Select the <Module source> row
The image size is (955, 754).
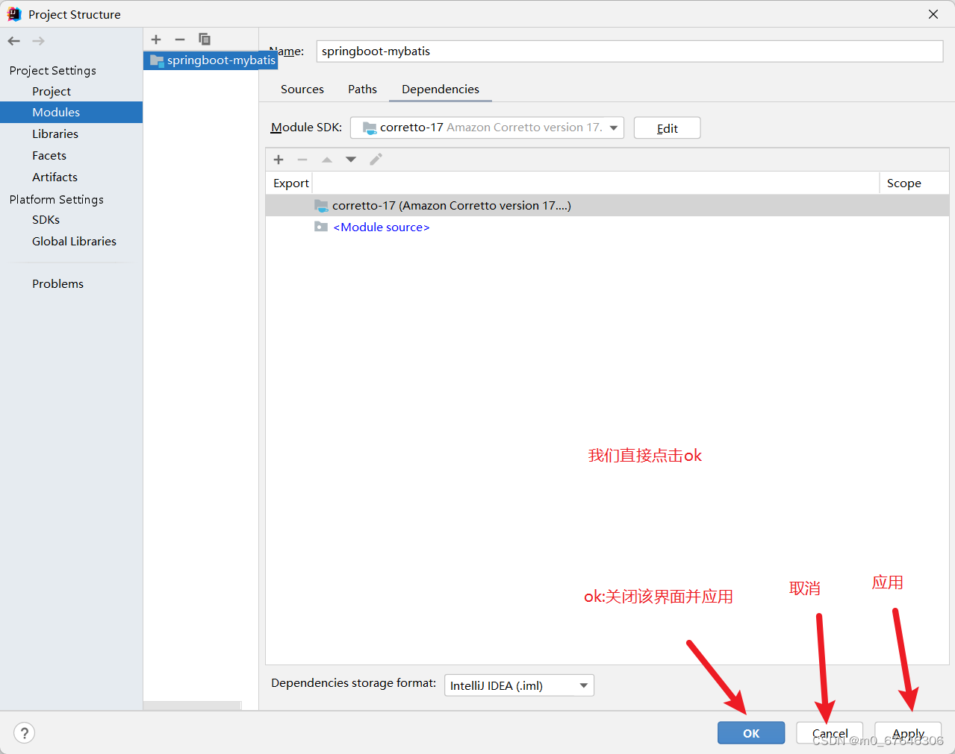(607, 227)
